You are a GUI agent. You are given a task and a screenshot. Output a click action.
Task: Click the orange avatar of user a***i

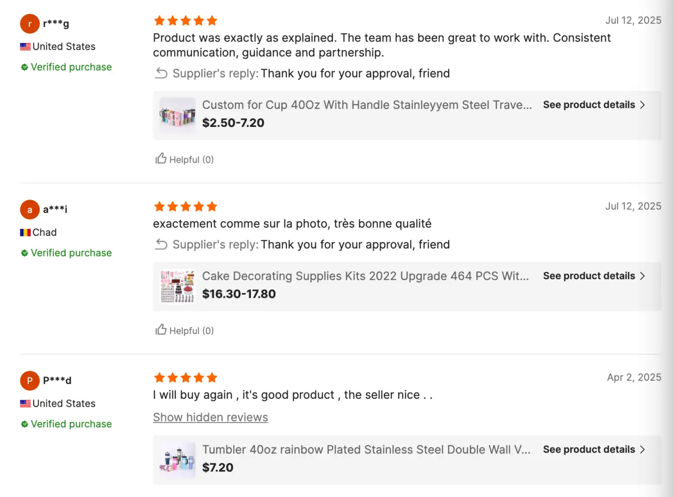click(30, 210)
